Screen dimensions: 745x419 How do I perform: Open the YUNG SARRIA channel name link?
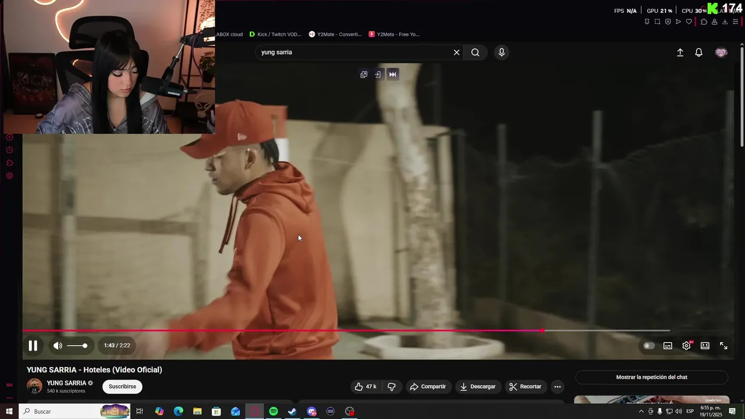(66, 383)
